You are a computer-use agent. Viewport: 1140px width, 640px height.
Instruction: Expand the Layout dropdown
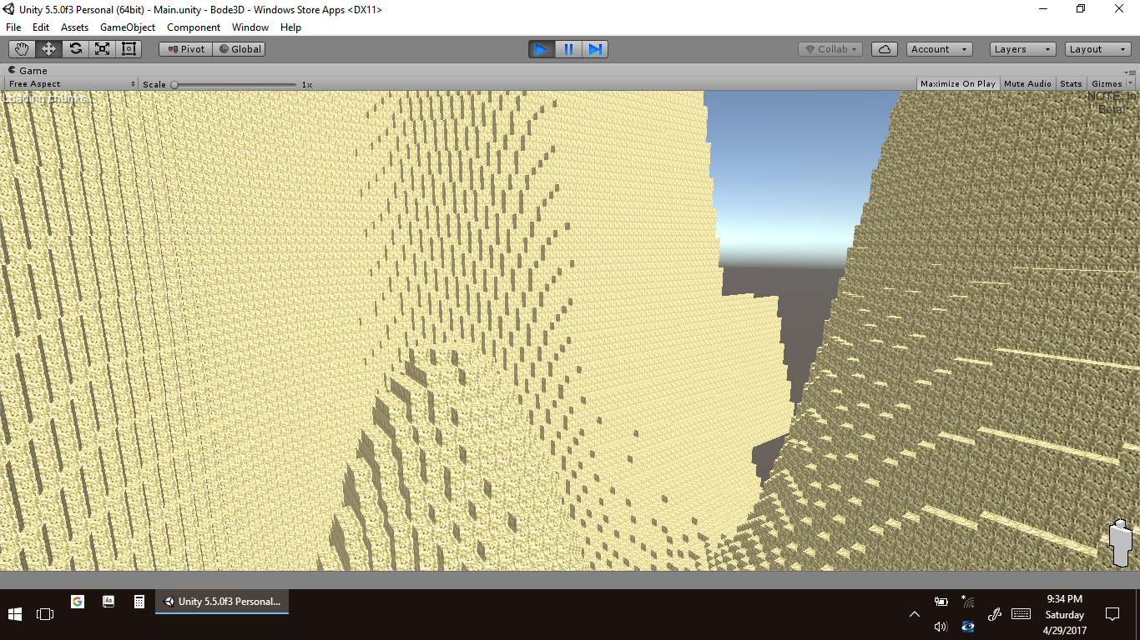pos(1098,49)
